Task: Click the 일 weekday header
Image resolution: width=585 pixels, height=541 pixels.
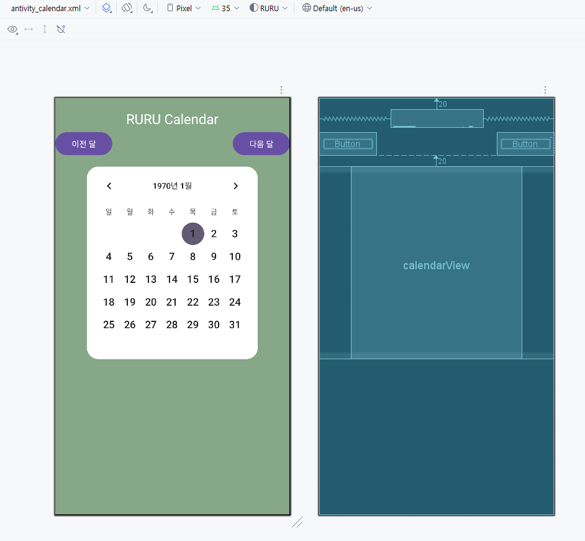Action: [109, 212]
